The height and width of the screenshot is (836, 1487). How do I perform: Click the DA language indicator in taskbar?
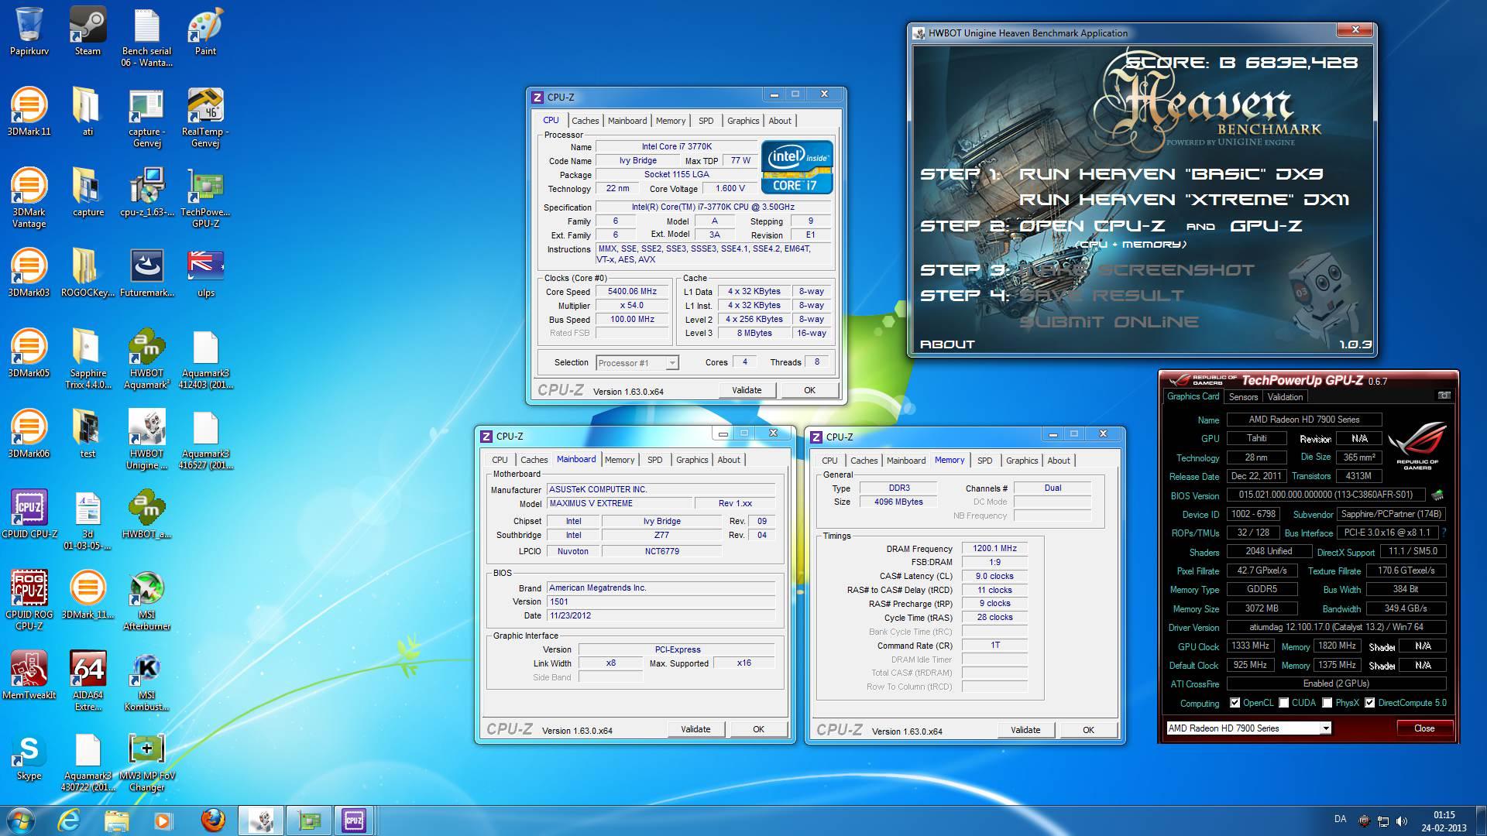point(1340,819)
